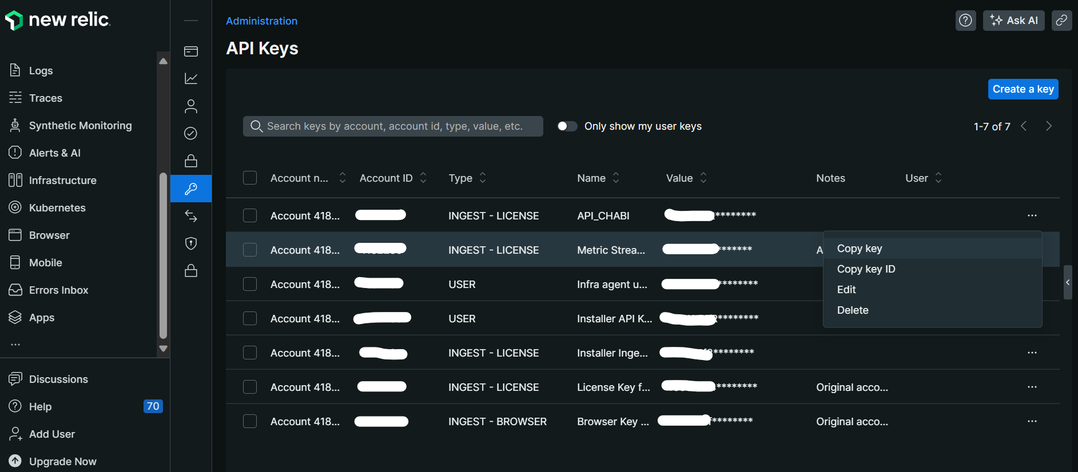The width and height of the screenshot is (1078, 472).
Task: Choose Copy key ID from the context menu
Action: [866, 269]
